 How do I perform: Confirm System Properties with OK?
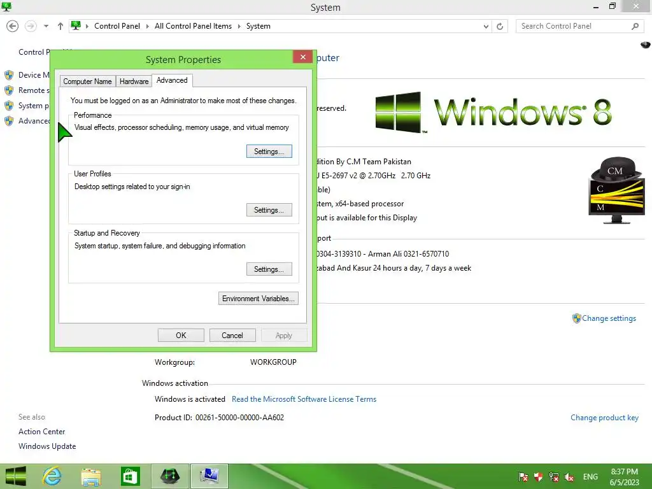click(x=181, y=335)
